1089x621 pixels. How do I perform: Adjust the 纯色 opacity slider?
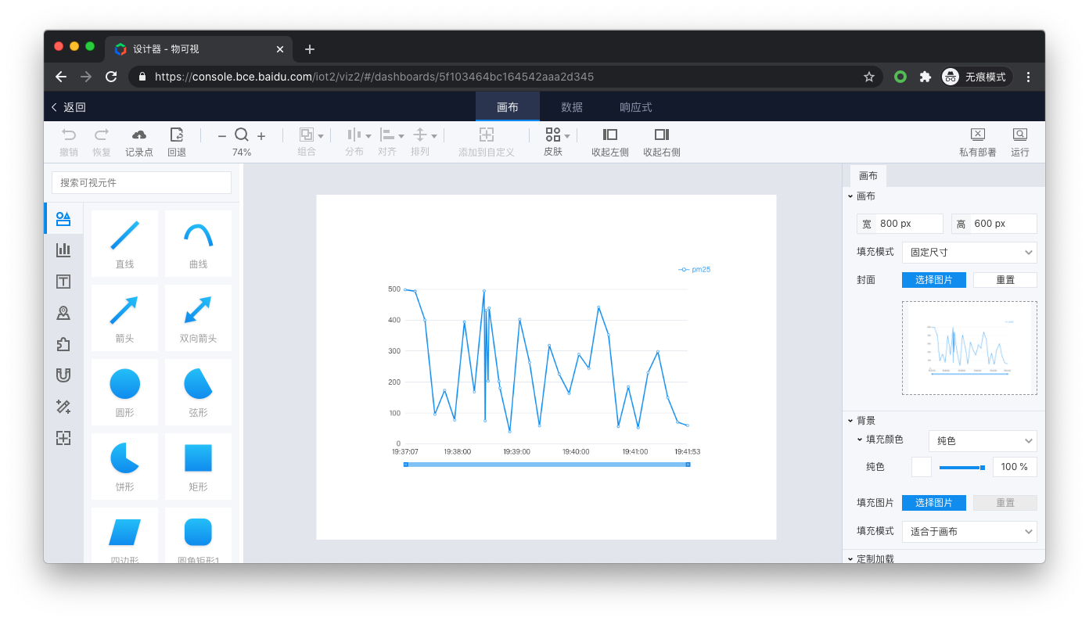tap(962, 468)
